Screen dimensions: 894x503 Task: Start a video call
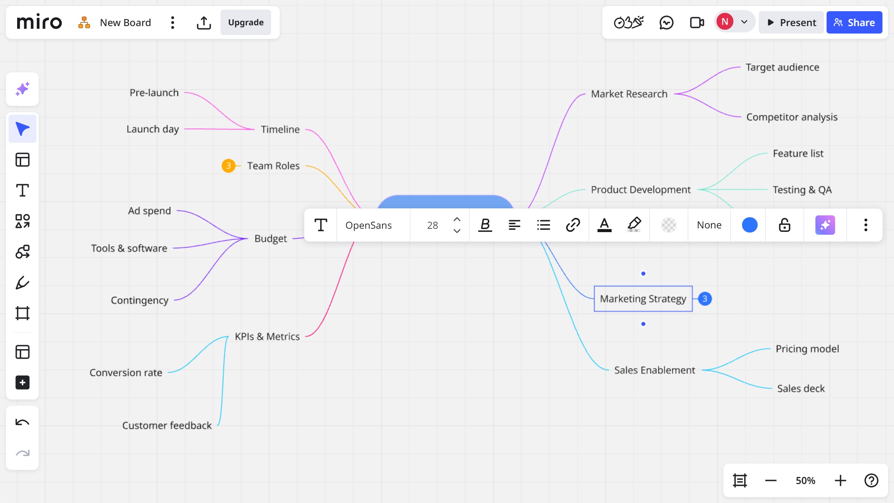click(697, 23)
